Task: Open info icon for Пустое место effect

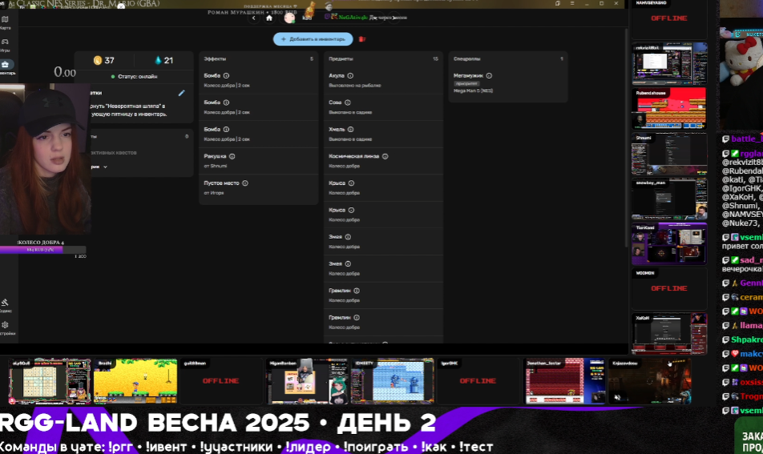Action: point(245,183)
